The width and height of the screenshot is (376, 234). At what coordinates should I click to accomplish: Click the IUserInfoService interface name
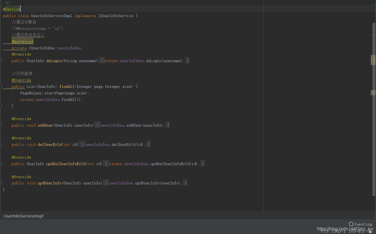tap(116, 16)
